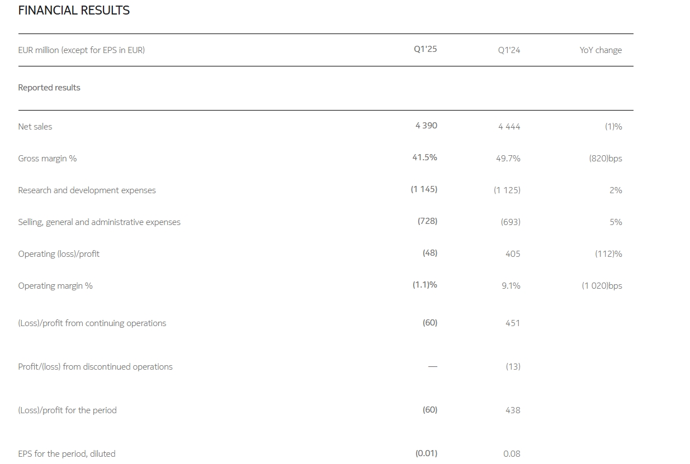The image size is (690, 464).
Task: Select the (1 020)bps operating margin change
Action: coord(602,286)
